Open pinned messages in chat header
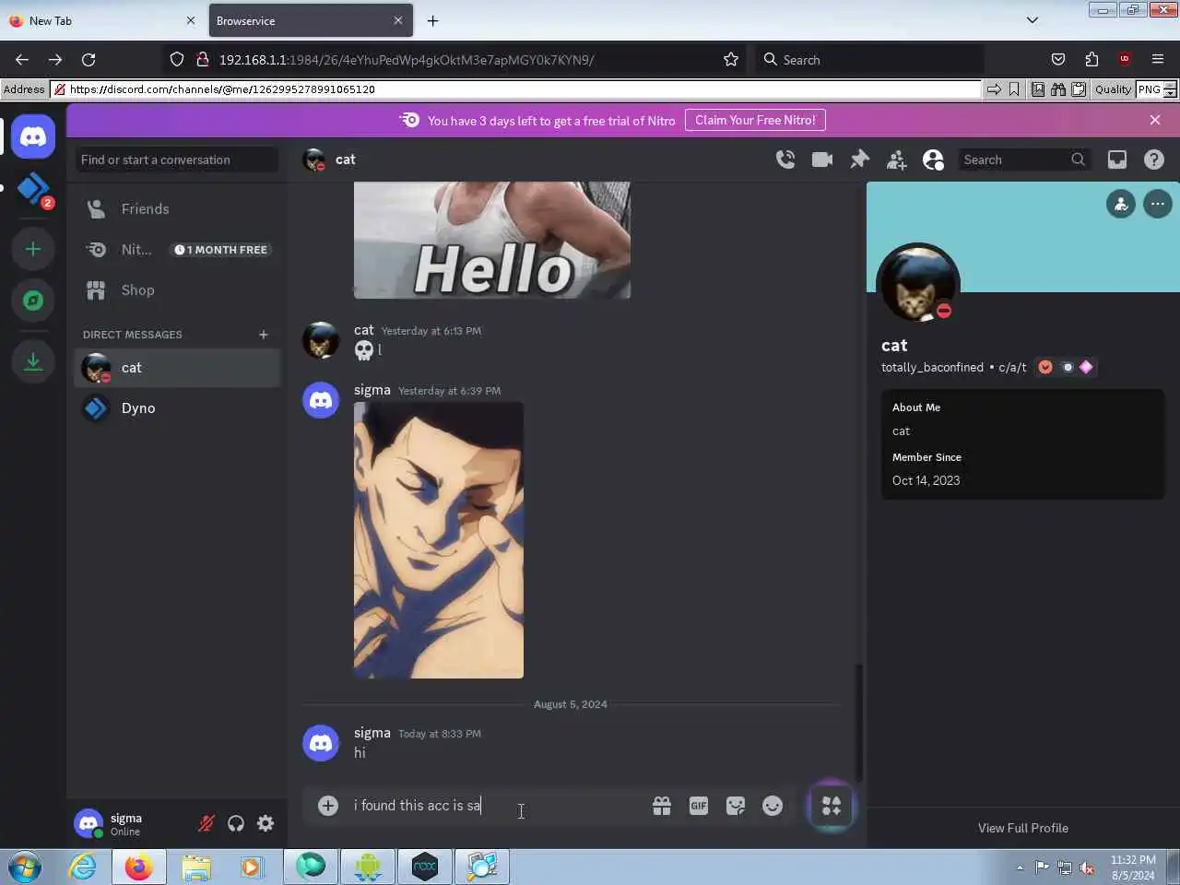This screenshot has height=885, width=1180. coord(859,159)
